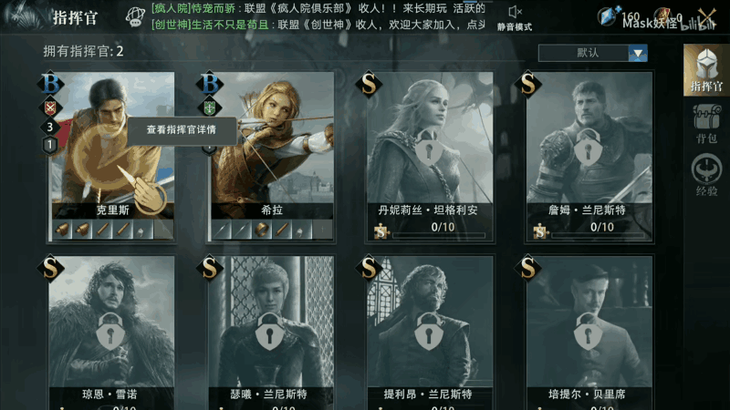Open the chat bubble icon beside announcements
730x410 pixels.
point(135,16)
